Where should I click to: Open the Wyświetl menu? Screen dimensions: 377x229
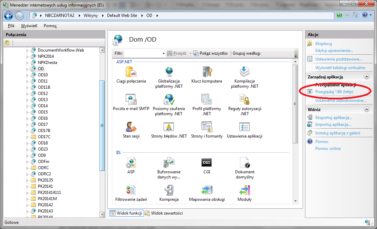click(29, 26)
